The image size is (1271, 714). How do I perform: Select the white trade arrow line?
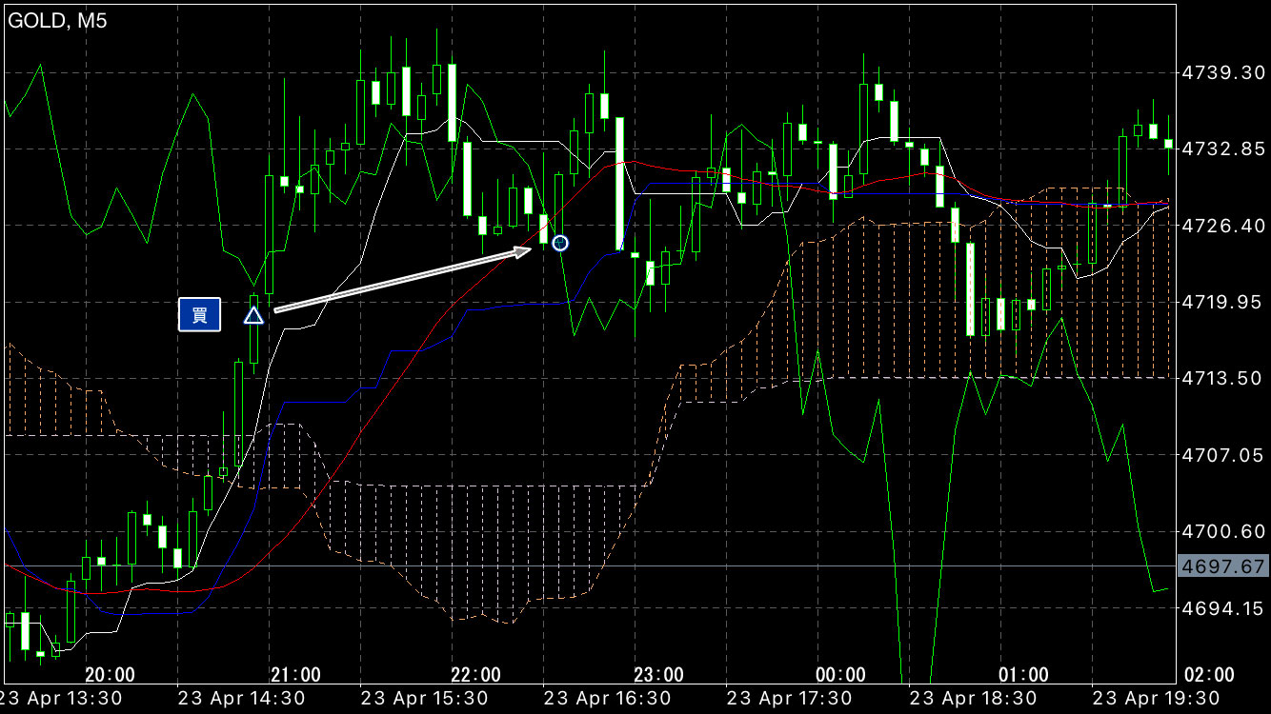coord(400,280)
